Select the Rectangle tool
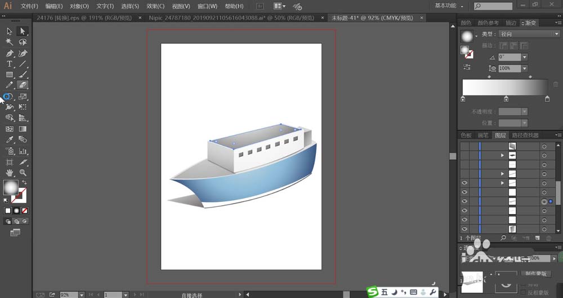 10,75
